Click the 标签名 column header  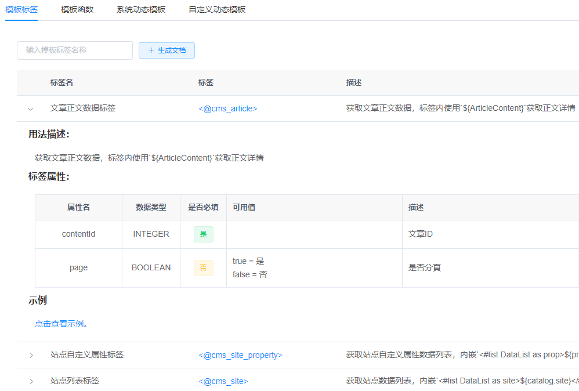61,83
